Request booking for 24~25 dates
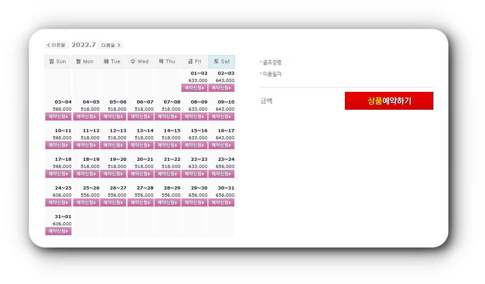Image resolution: width=485 pixels, height=284 pixels. (58, 202)
